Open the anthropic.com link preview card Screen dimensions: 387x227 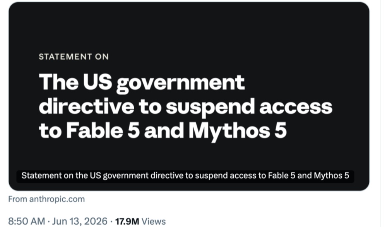189,96
